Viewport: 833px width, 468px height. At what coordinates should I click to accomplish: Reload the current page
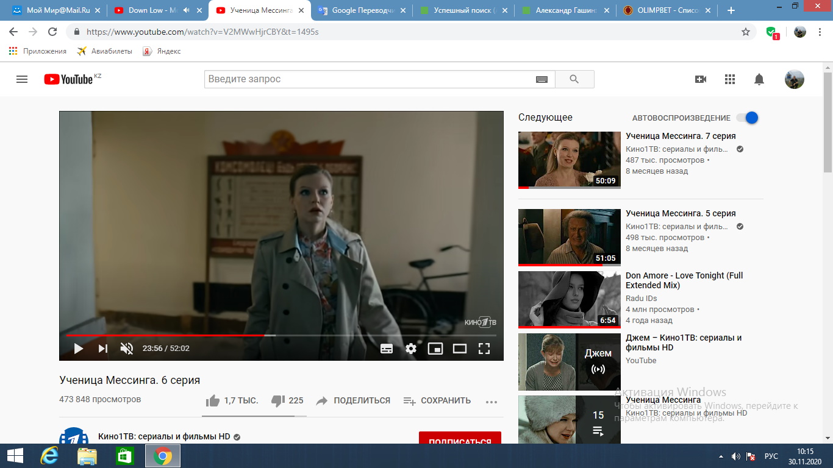pos(52,32)
